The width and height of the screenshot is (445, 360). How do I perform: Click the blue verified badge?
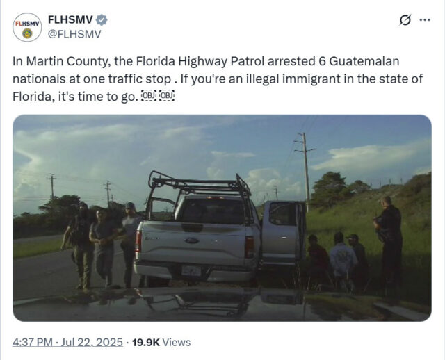[x=102, y=20]
